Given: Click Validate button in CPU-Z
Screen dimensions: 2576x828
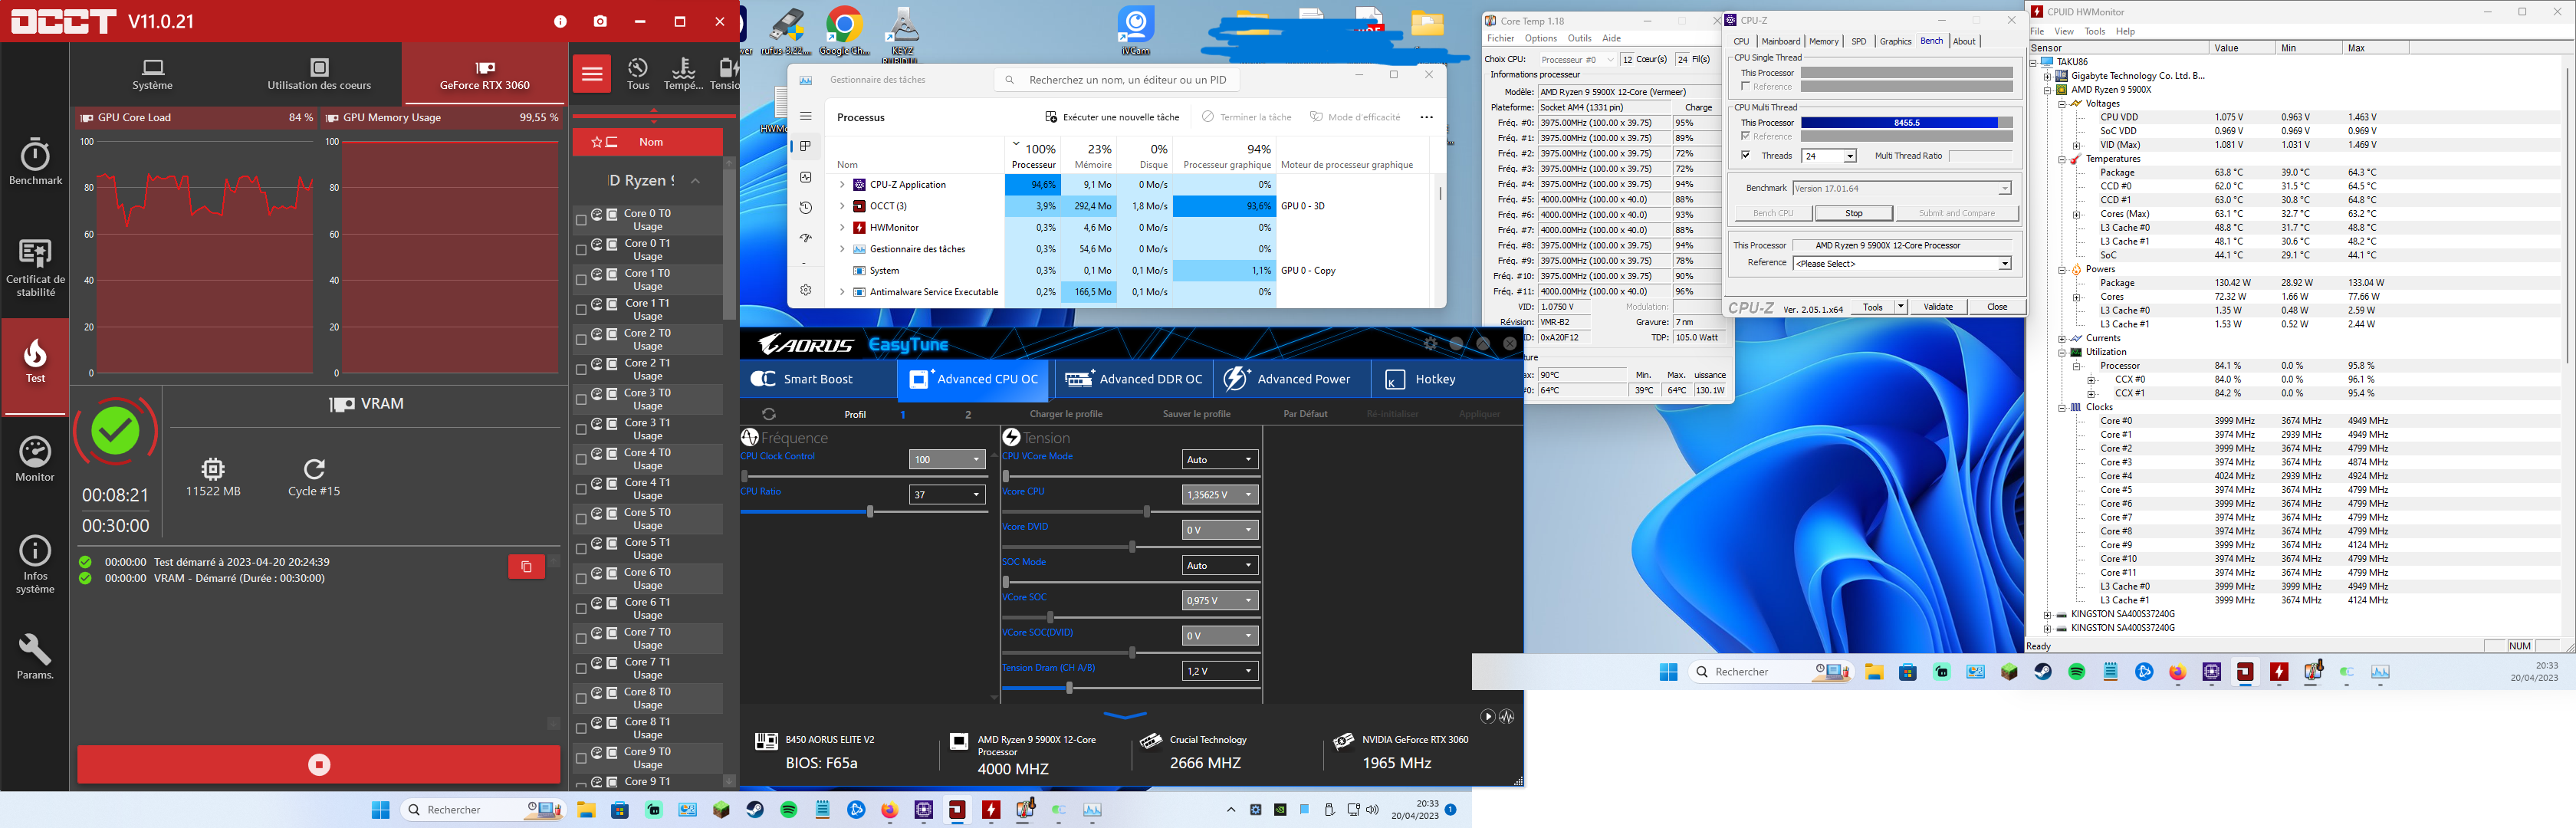Looking at the screenshot, I should click(1938, 307).
